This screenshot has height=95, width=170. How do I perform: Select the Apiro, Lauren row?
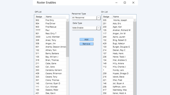click(x=118, y=37)
